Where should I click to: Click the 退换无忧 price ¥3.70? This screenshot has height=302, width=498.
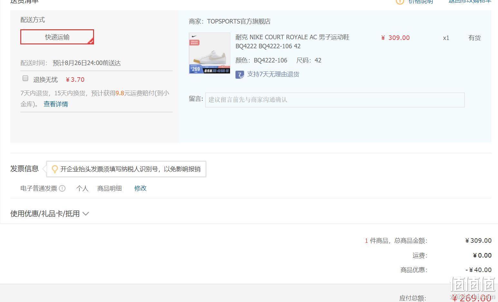pyautogui.click(x=75, y=80)
